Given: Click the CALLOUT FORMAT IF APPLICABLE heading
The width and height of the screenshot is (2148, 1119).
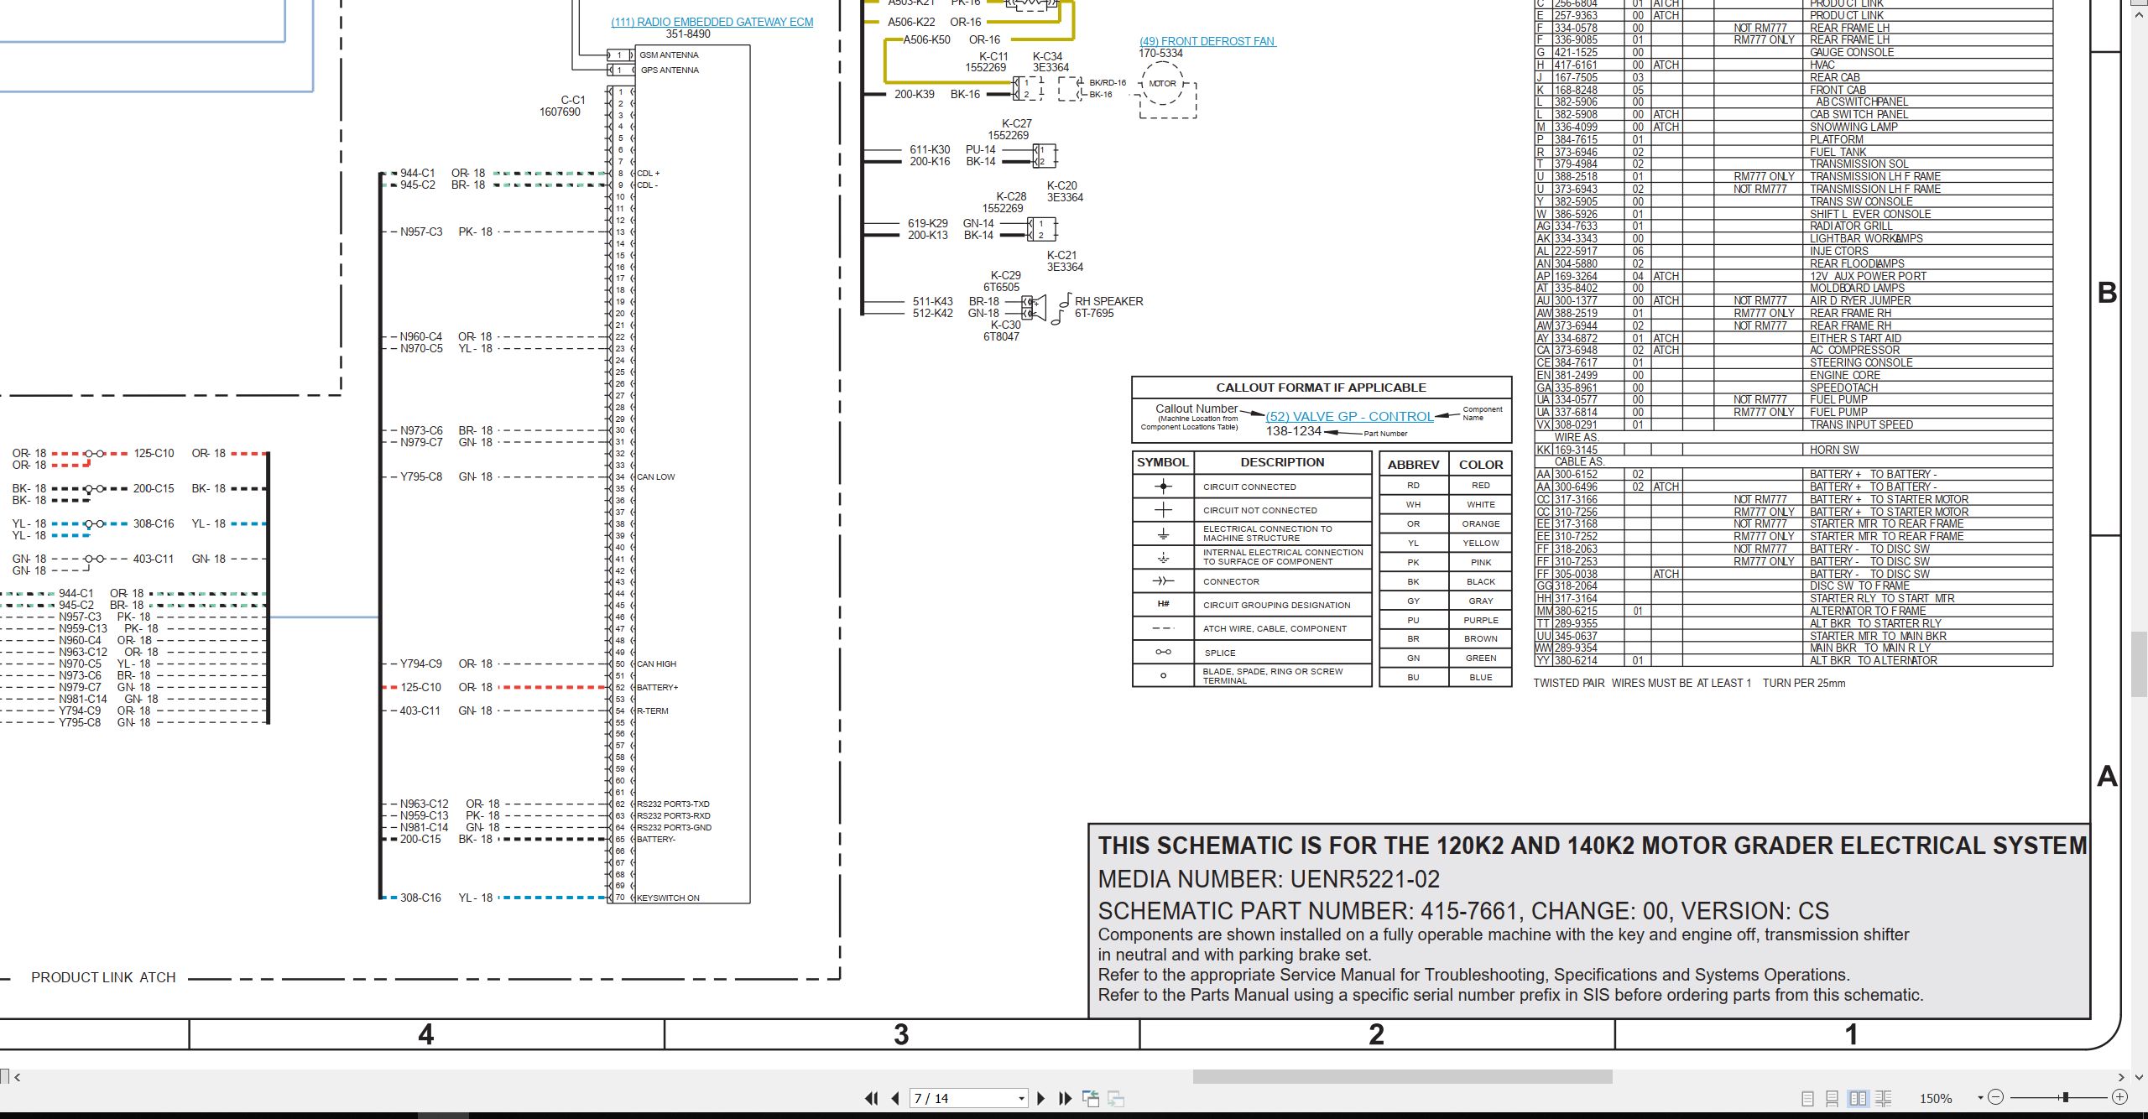Looking at the screenshot, I should (1321, 388).
